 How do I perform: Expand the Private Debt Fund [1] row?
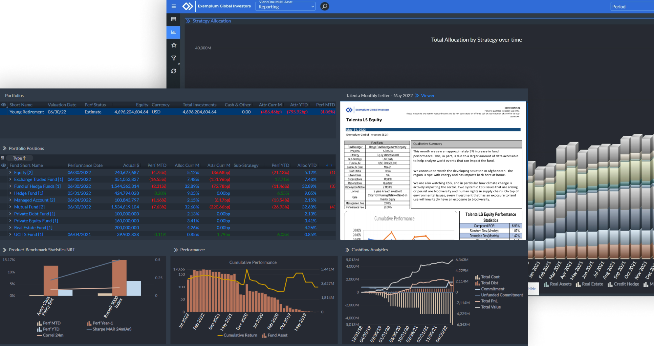coord(10,214)
